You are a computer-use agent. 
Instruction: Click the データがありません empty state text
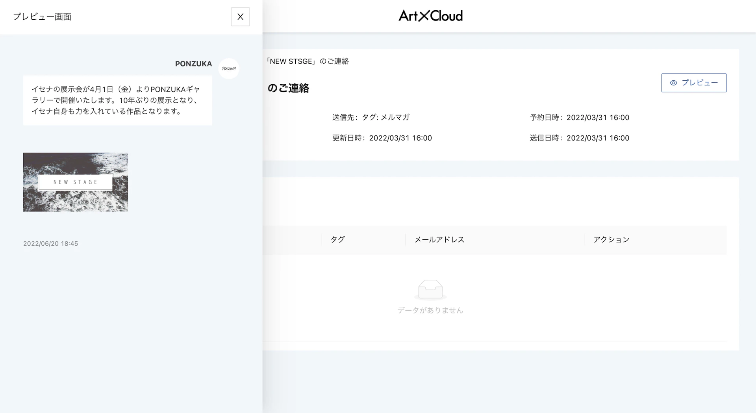tap(430, 310)
